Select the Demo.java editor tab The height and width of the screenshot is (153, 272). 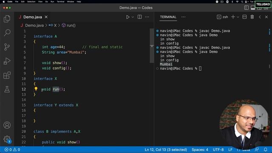[x=33, y=17]
